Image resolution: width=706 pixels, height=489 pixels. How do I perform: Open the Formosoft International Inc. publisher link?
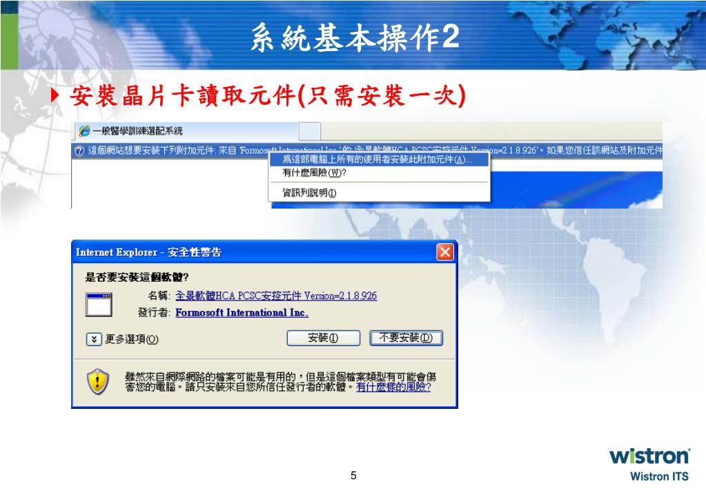click(242, 312)
